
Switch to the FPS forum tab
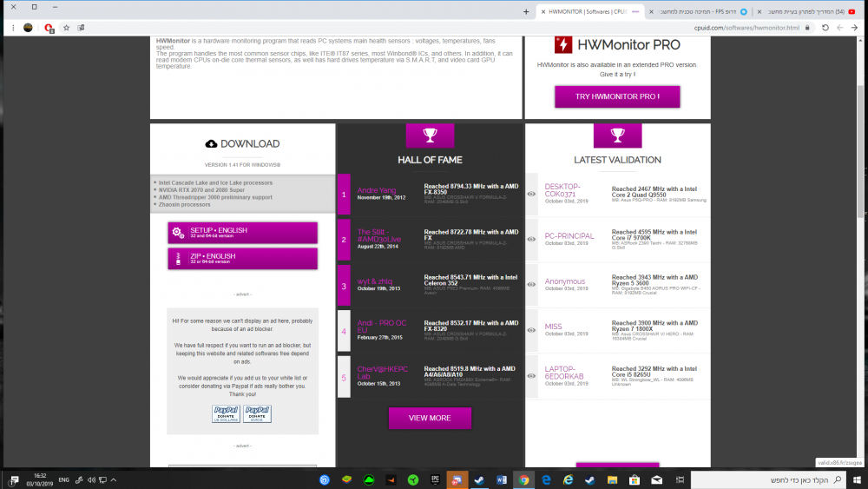[x=699, y=11]
